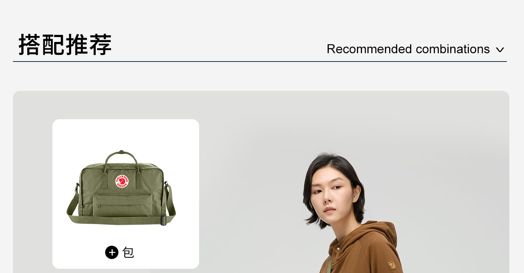The width and height of the screenshot is (524, 273).
Task: Expand the Recommended combinations chevron arrow
Action: [x=500, y=50]
